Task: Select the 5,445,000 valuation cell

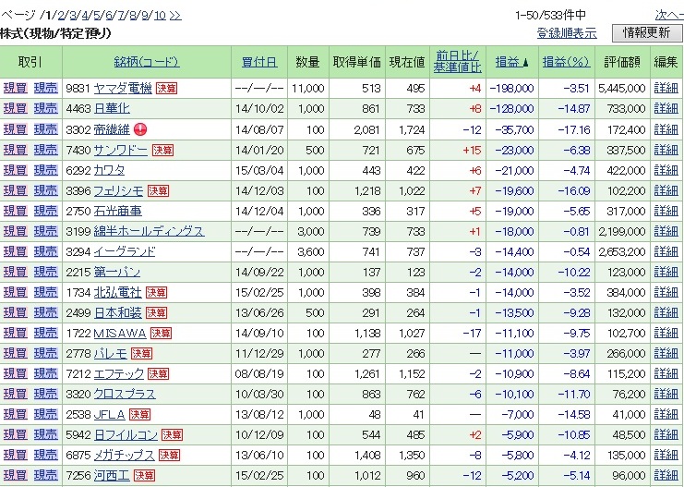Action: pos(621,88)
